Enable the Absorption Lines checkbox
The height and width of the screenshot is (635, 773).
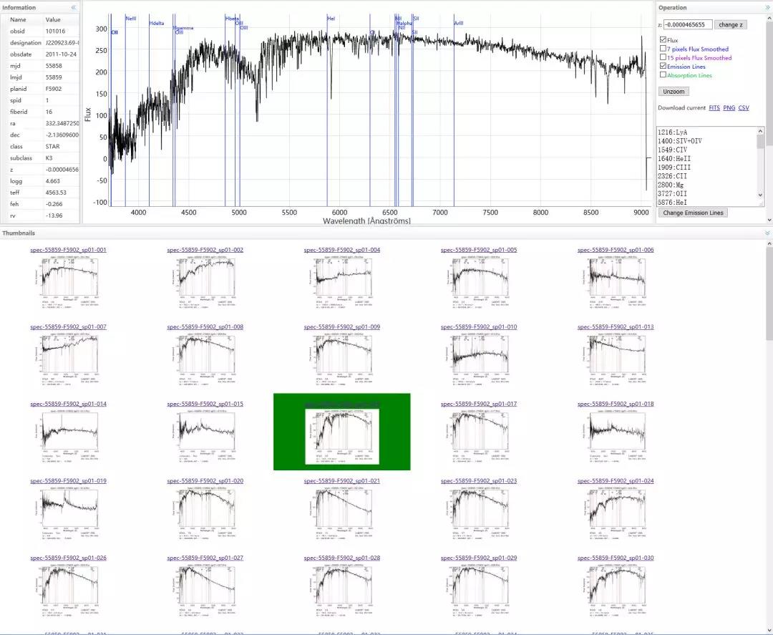663,74
